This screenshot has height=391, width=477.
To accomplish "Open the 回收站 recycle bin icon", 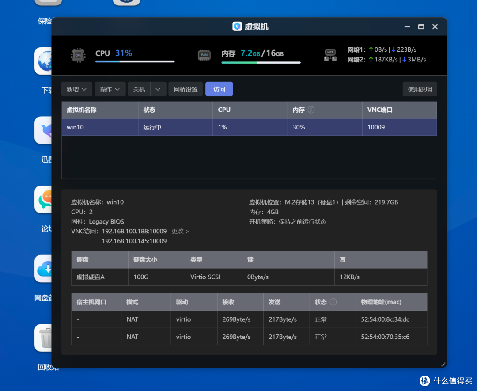I will pyautogui.click(x=44, y=338).
